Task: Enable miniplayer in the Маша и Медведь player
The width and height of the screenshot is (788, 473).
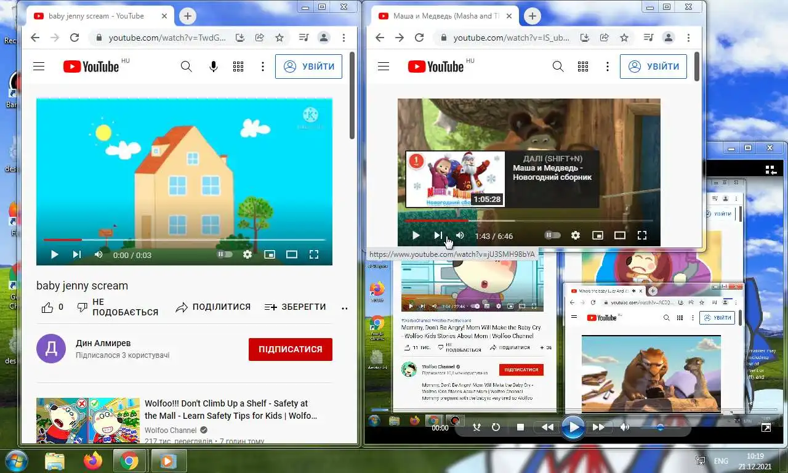Action: coord(597,235)
